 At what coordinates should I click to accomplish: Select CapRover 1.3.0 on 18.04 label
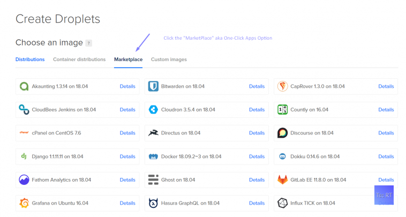(318, 86)
